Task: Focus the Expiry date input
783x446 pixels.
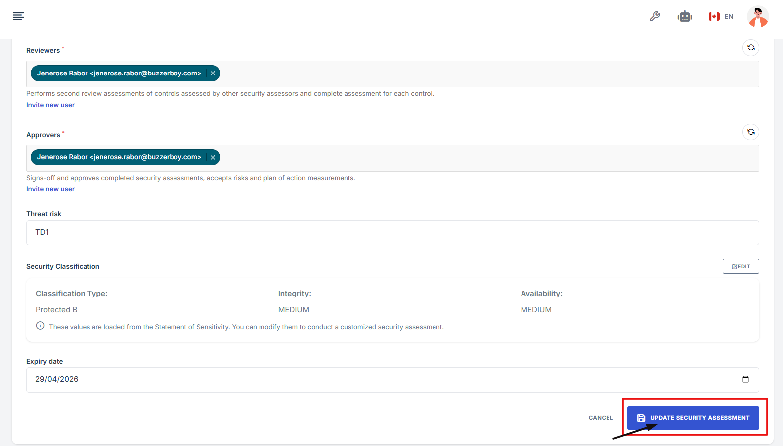Action: pos(348,380)
